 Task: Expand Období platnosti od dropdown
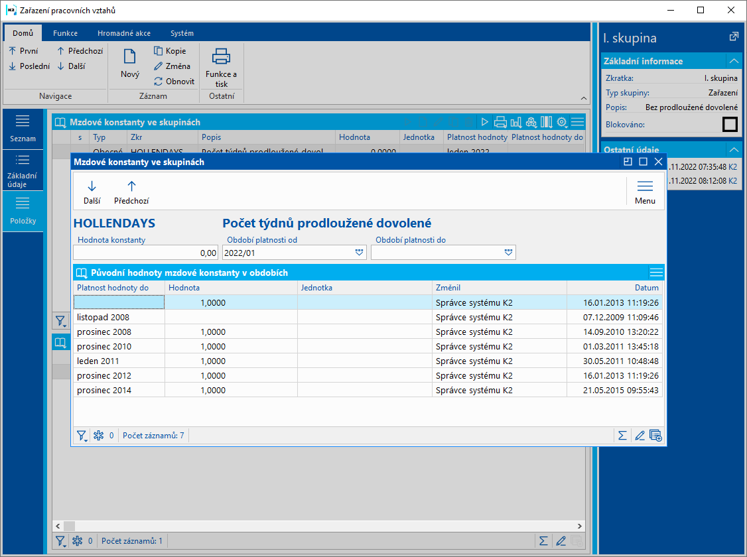pyautogui.click(x=359, y=253)
